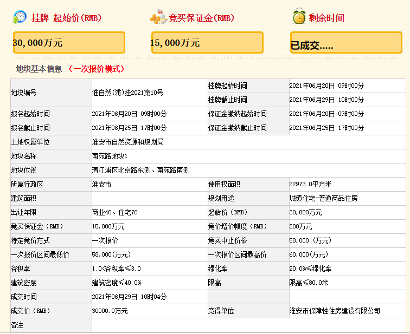Screen dimensions: 410x334
Task: Click the 挂牌起始时间 label
Action: click(227, 86)
